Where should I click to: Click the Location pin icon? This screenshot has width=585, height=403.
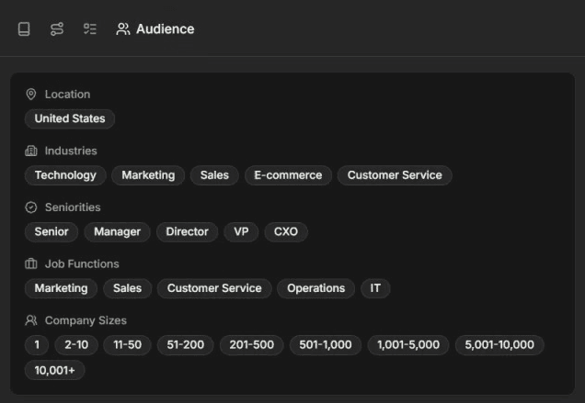pyautogui.click(x=31, y=95)
